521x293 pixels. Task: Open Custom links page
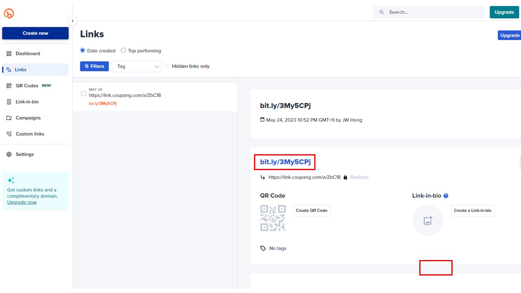click(x=35, y=134)
